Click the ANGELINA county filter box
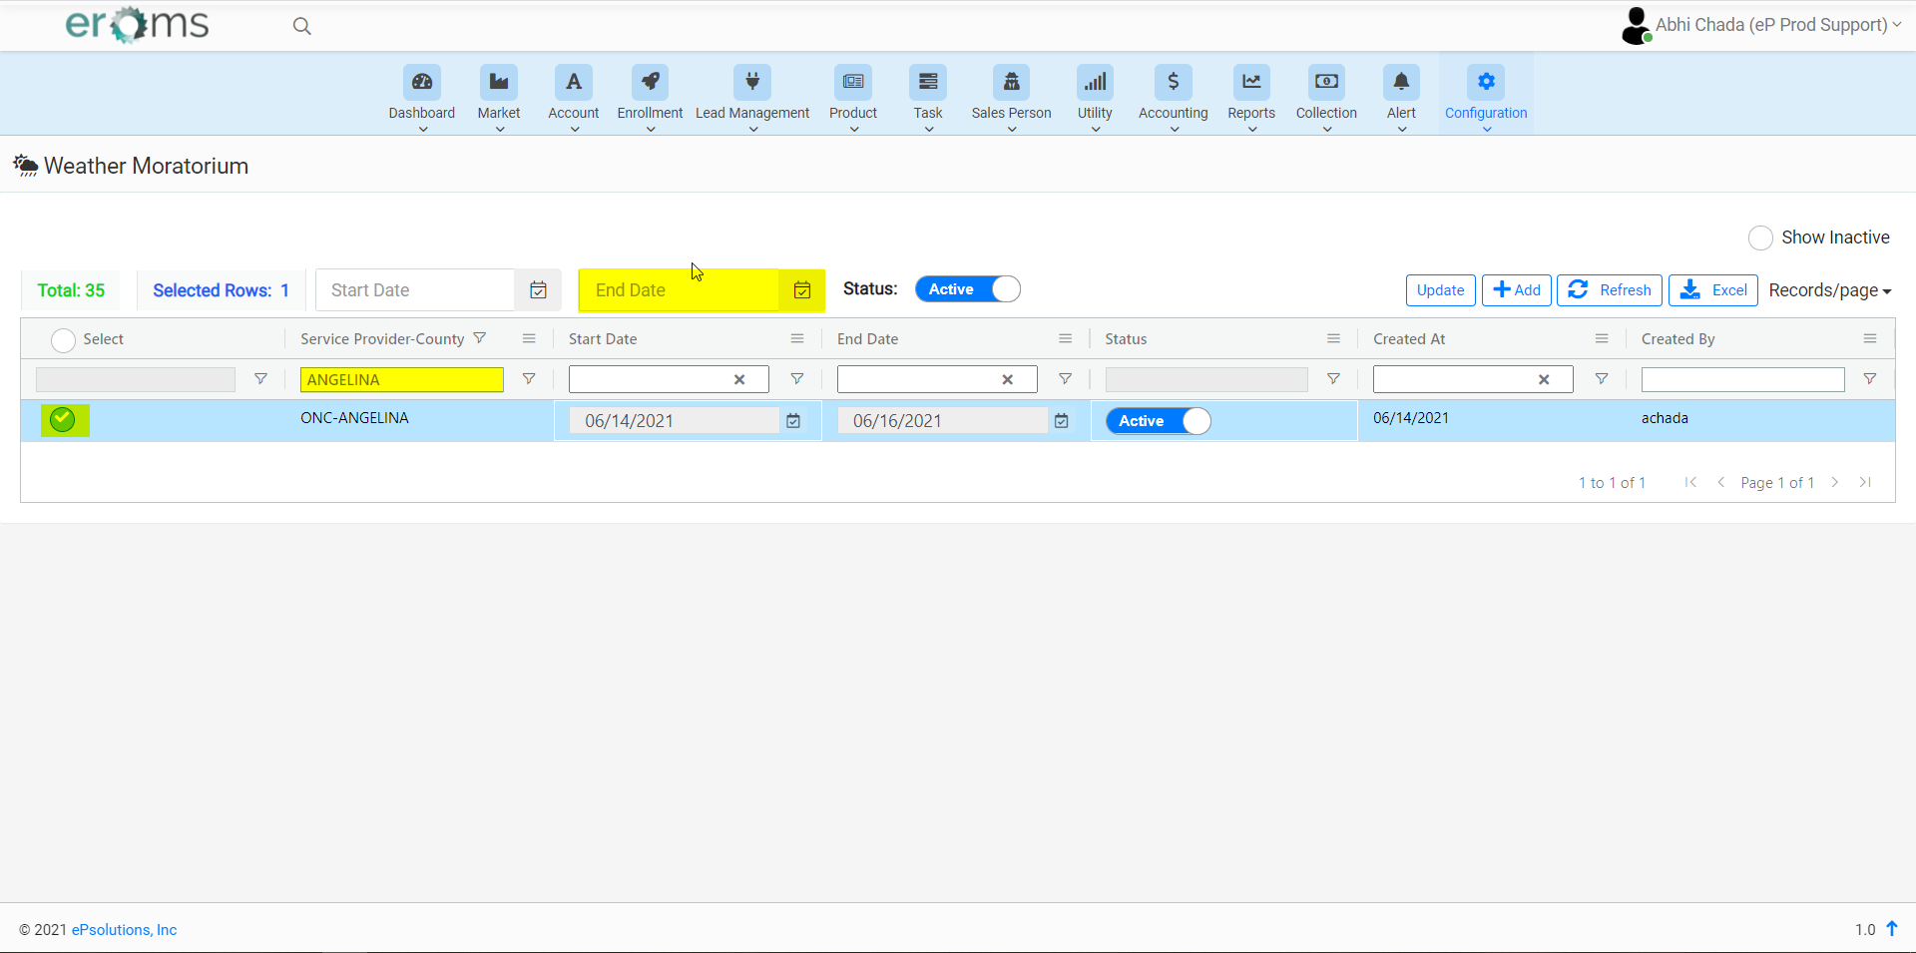 (x=401, y=379)
